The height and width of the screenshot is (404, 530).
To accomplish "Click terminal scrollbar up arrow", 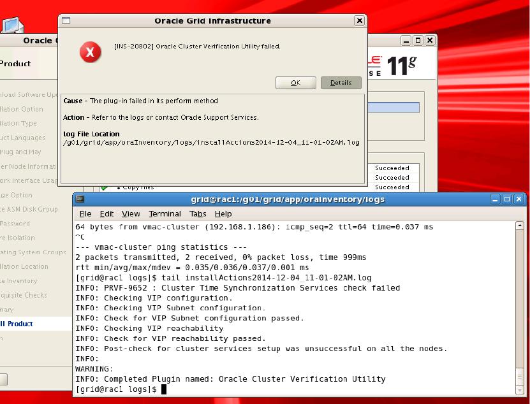I will (520, 226).
